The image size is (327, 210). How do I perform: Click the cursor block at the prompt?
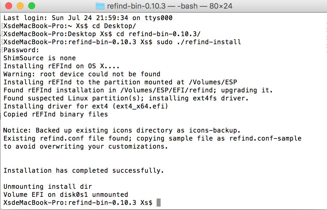point(159,203)
